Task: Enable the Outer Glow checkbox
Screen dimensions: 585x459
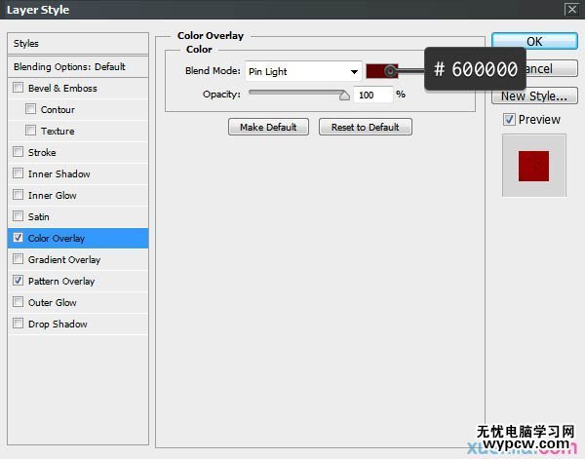Action: 18,302
